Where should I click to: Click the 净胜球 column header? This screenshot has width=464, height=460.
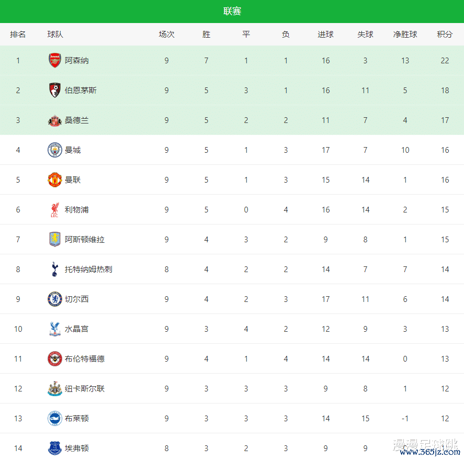405,35
